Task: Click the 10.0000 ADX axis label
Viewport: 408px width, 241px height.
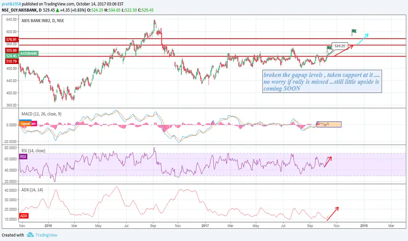Action: click(x=11, y=219)
